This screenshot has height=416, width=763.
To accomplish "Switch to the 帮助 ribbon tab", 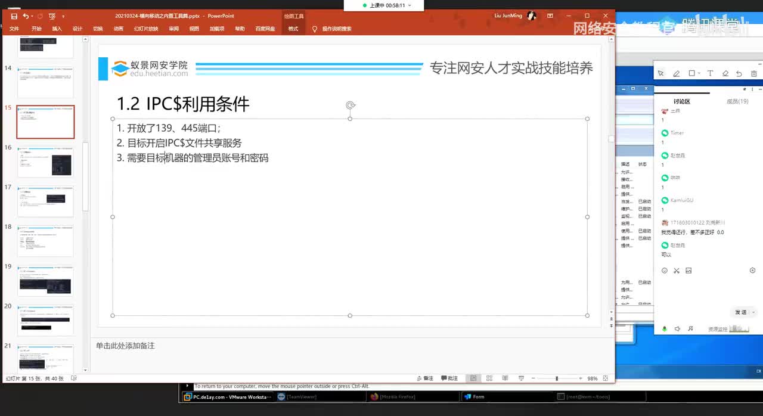I will (x=240, y=29).
